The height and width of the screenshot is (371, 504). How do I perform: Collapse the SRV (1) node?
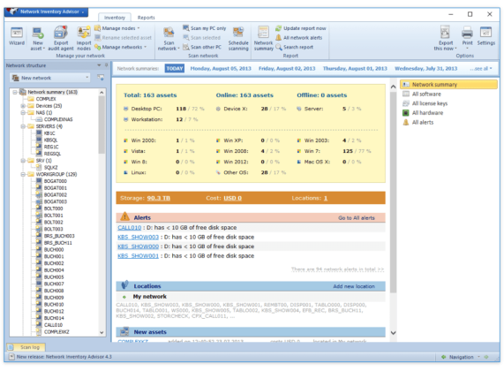(x=23, y=161)
